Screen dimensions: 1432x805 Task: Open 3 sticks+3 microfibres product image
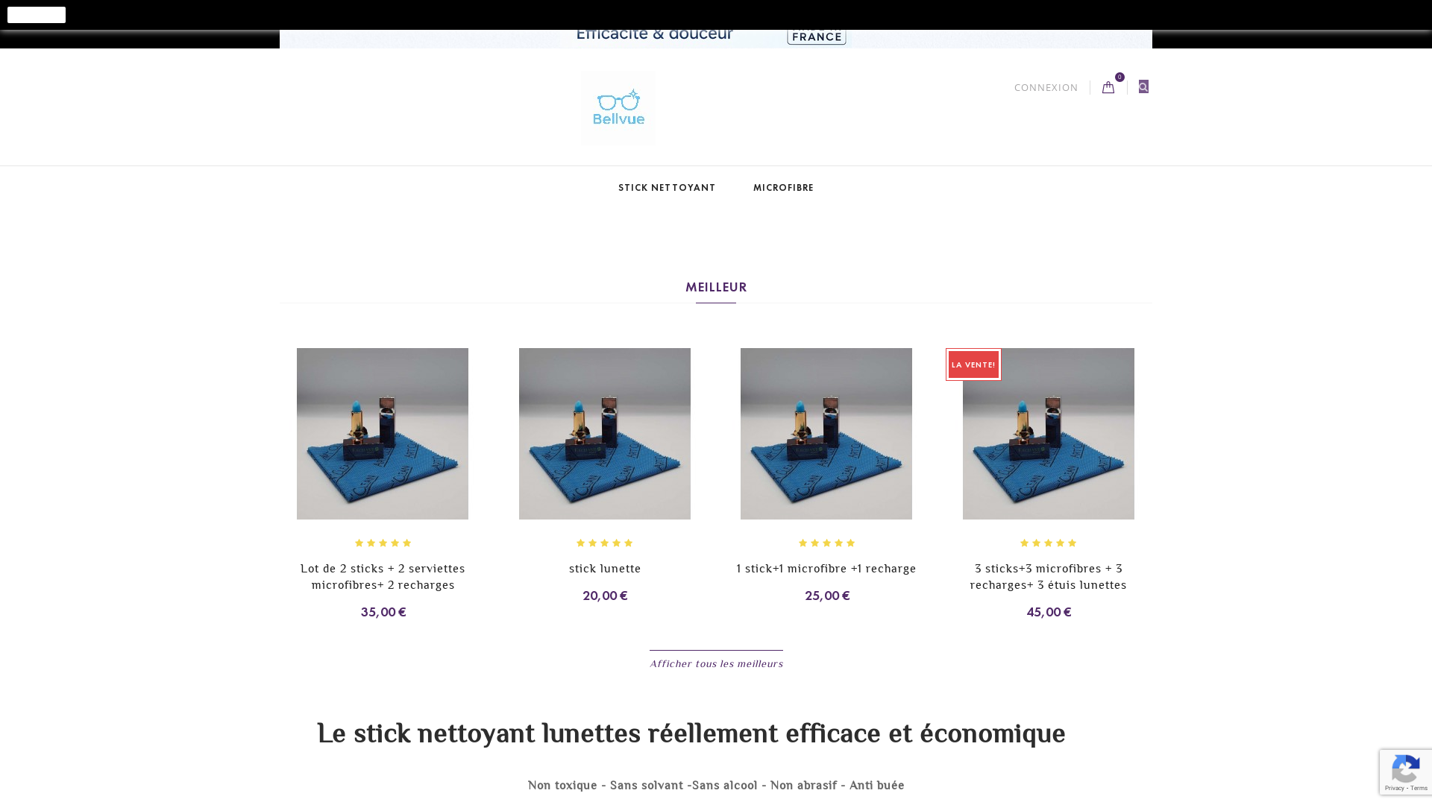(x=1049, y=434)
